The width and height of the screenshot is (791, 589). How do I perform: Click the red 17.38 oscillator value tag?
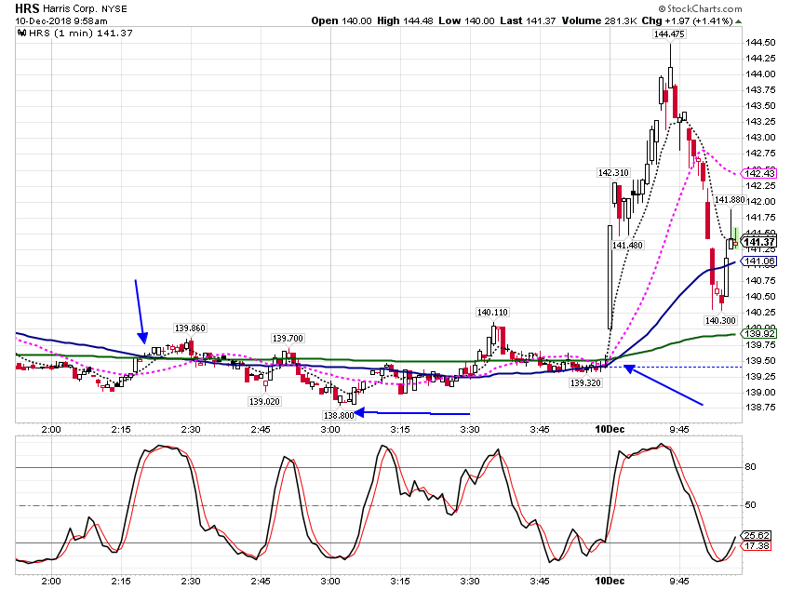[x=757, y=545]
